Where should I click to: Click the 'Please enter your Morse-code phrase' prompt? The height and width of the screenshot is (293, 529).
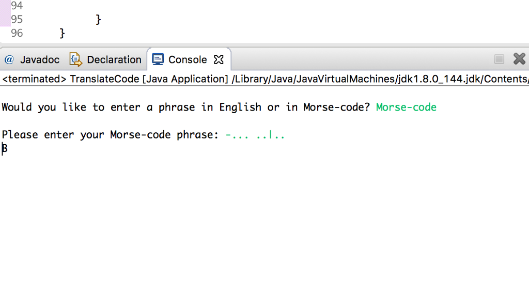tap(111, 135)
